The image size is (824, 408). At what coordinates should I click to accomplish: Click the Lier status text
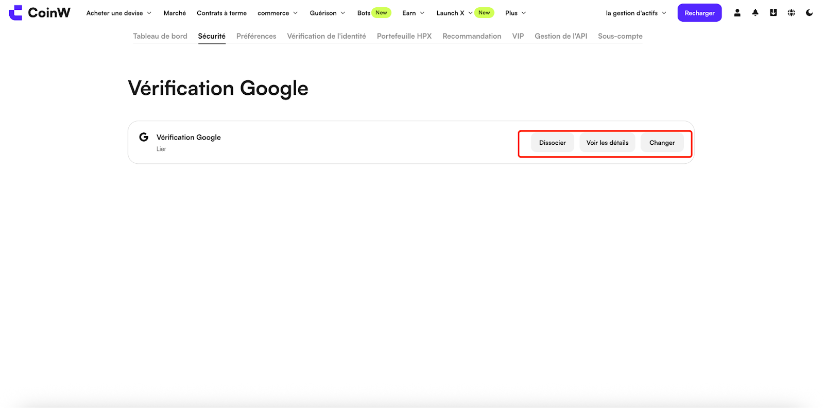pyautogui.click(x=161, y=149)
